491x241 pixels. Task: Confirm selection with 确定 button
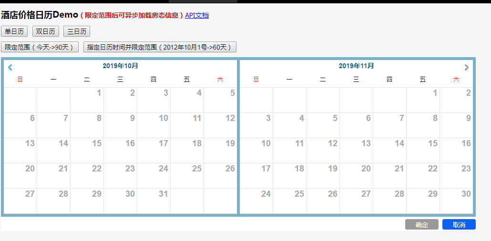point(422,224)
